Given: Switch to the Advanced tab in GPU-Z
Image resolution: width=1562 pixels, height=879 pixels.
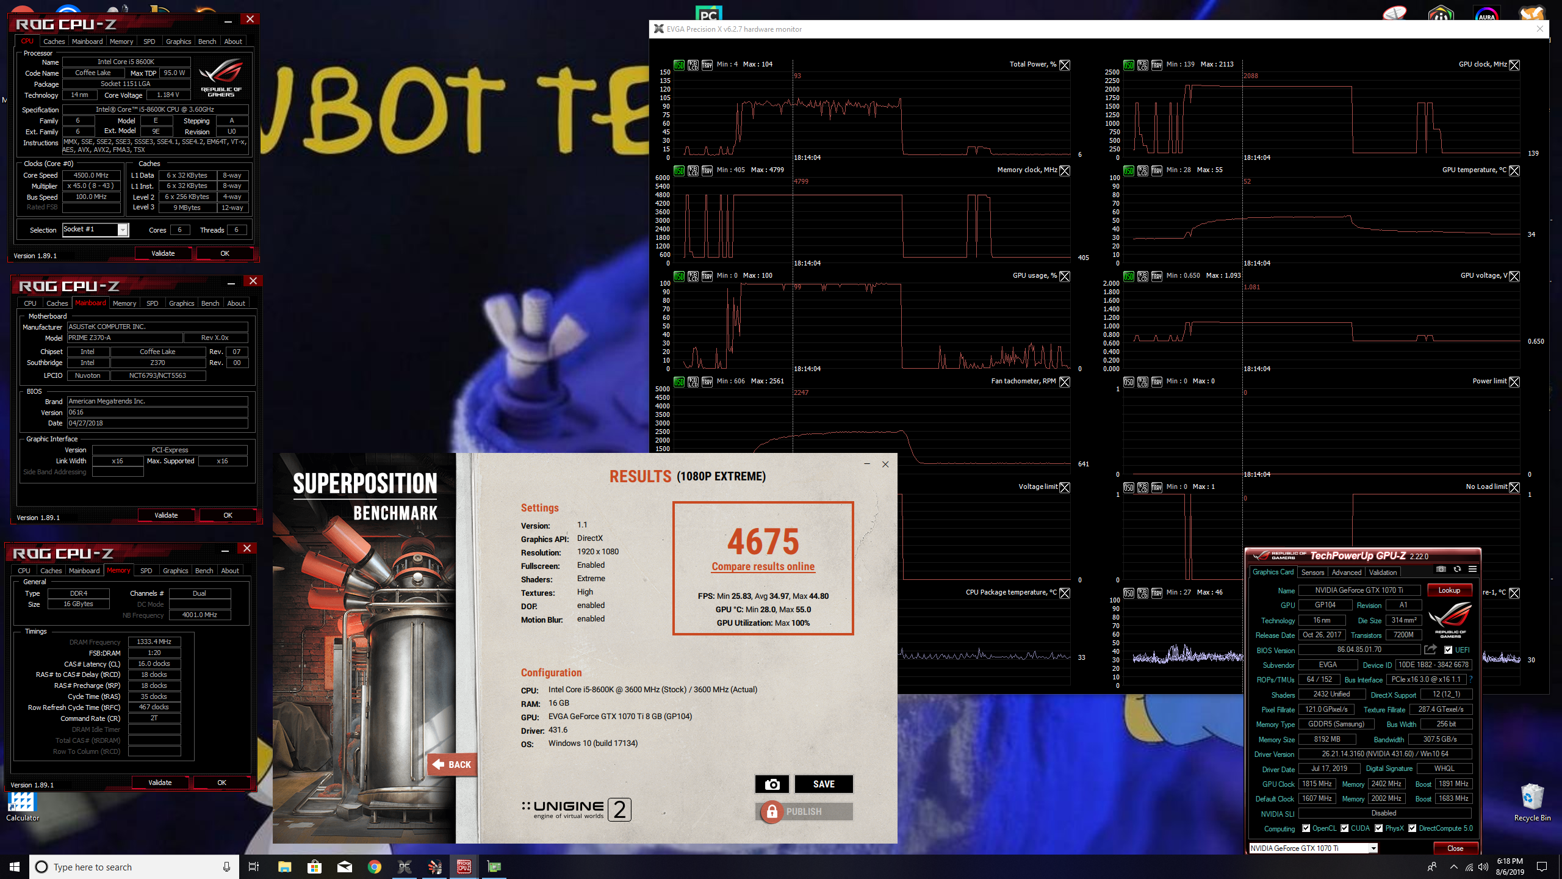Looking at the screenshot, I should coord(1347,573).
